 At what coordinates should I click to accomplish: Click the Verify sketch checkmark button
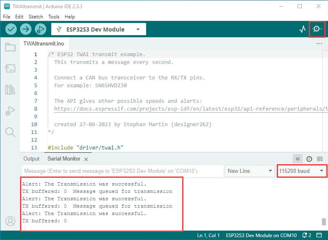11,29
